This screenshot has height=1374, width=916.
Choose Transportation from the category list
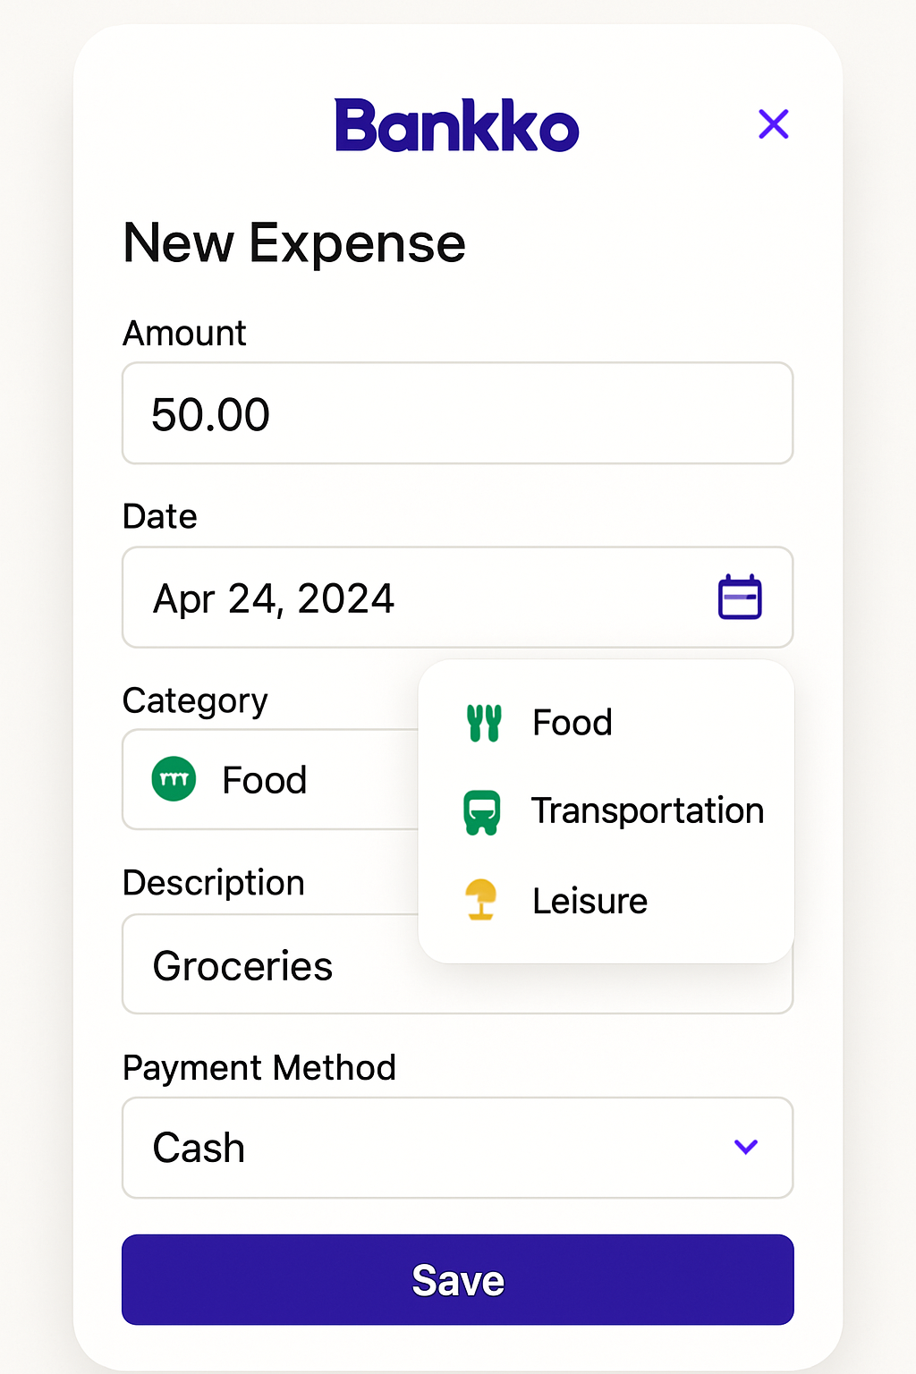(648, 811)
